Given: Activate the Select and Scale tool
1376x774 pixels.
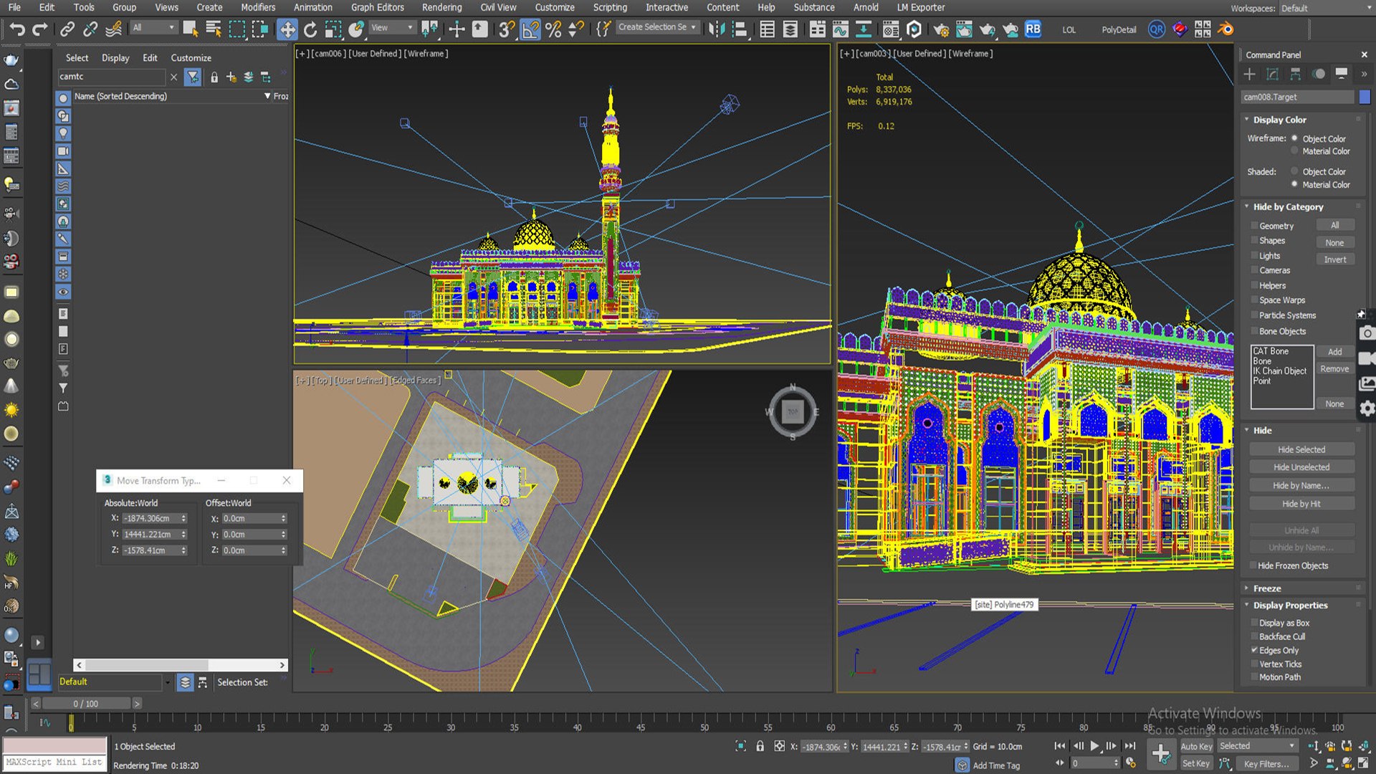Looking at the screenshot, I should pos(333,29).
